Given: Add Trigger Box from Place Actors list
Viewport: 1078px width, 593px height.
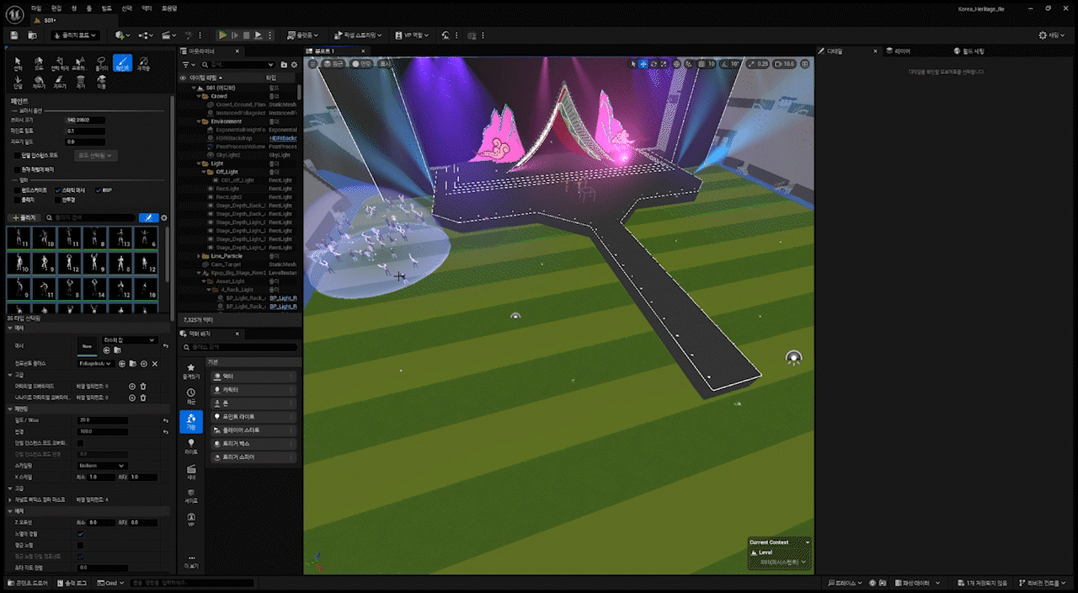Looking at the screenshot, I should click(x=253, y=443).
